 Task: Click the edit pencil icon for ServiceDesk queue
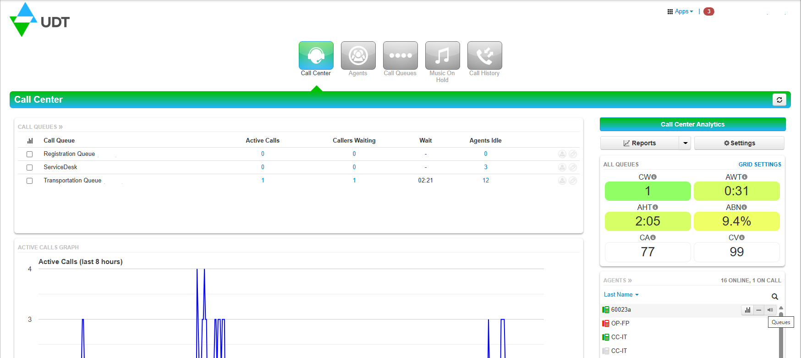573,167
